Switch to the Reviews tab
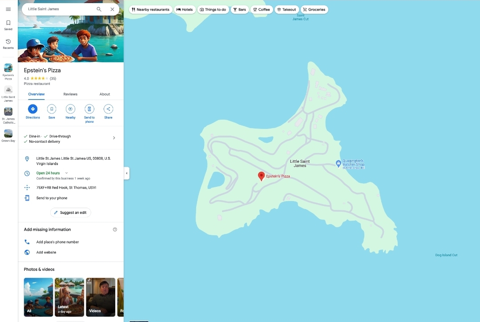Viewport: 480px width, 322px height. (70, 94)
